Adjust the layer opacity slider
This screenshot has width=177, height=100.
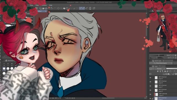point(171,69)
